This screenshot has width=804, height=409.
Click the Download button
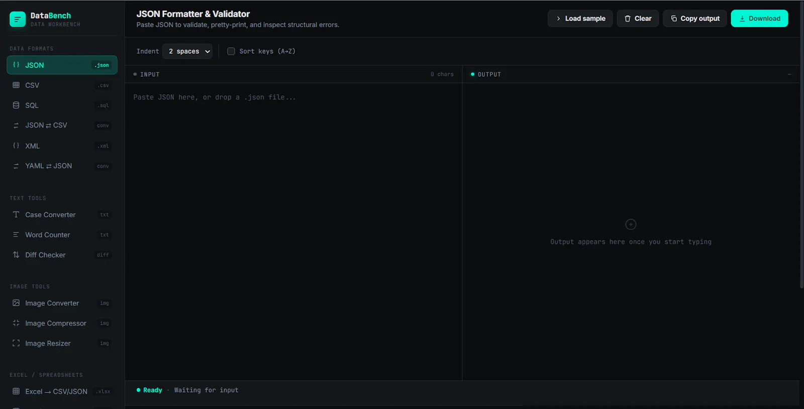(759, 19)
